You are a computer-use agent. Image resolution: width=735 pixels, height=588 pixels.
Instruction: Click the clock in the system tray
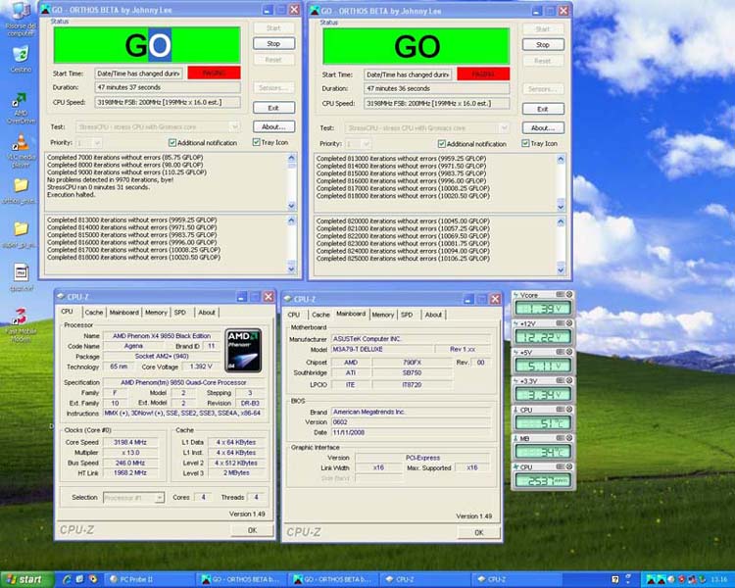coord(719,579)
